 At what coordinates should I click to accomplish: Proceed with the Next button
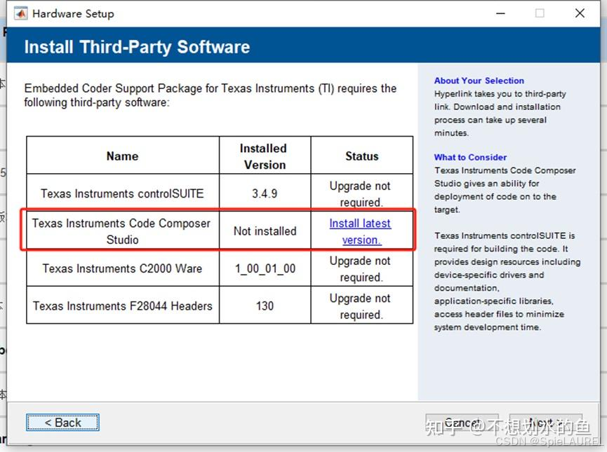[x=546, y=423]
